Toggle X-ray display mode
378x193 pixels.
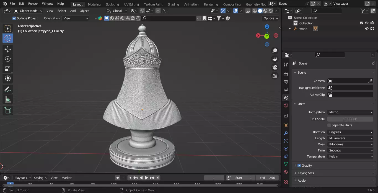pos(248,11)
